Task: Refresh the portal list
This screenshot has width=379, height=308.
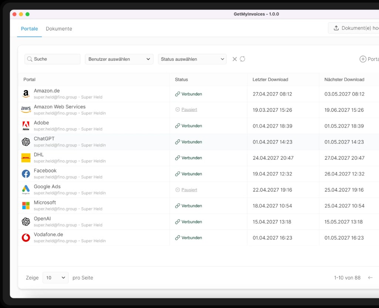Action: [x=242, y=59]
